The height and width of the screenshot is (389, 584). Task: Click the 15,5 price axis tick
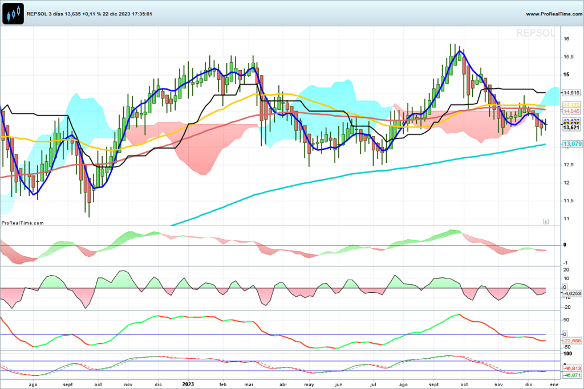pyautogui.click(x=569, y=57)
